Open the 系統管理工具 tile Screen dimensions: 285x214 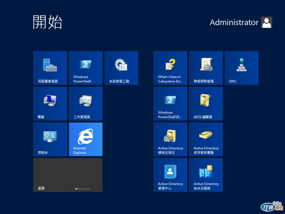tap(121, 68)
